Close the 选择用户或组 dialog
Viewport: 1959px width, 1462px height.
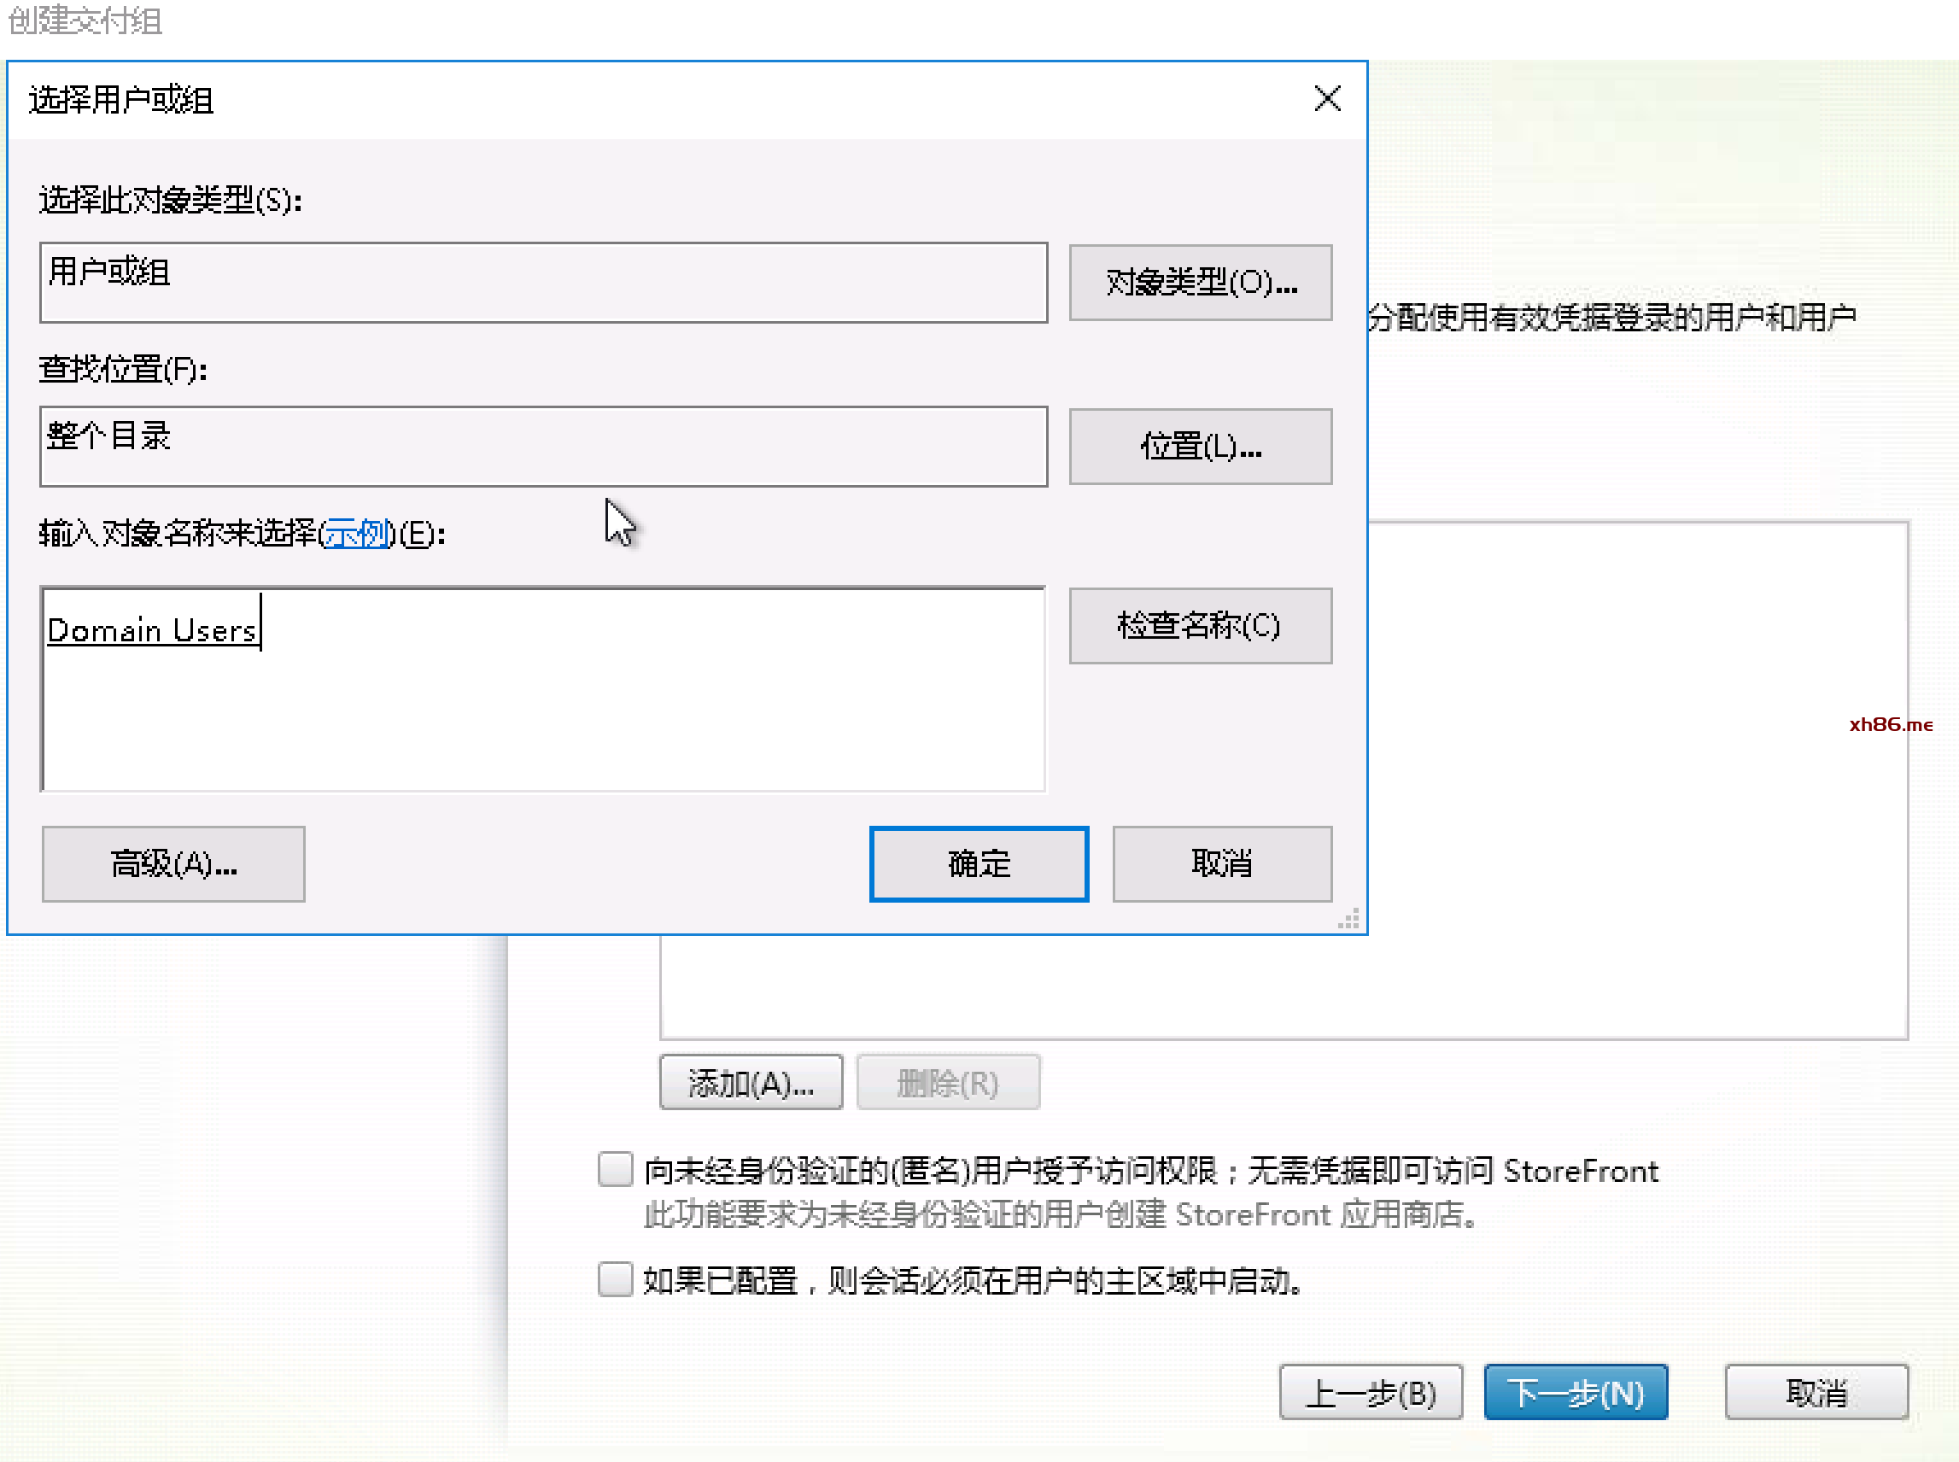1326,98
